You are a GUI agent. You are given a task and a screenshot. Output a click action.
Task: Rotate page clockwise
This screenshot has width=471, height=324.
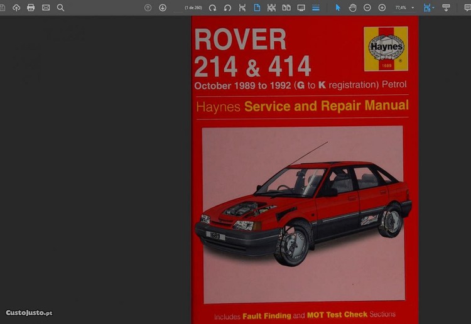[x=213, y=8]
